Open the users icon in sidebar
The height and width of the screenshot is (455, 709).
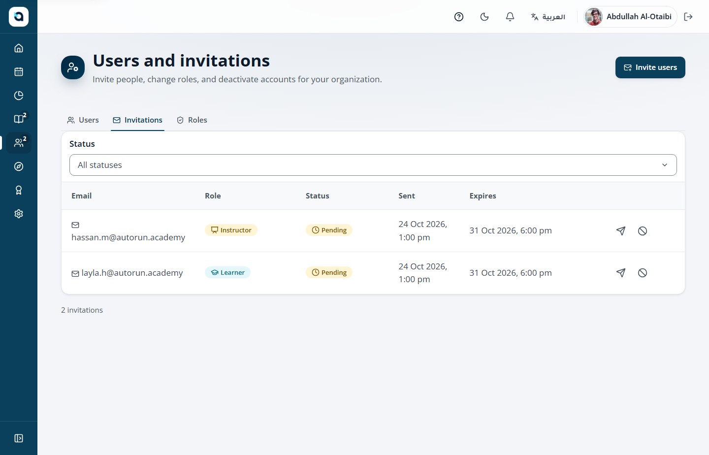[x=19, y=143]
